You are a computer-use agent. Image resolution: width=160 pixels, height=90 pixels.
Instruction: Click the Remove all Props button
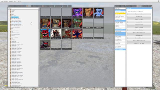click(x=139, y=35)
